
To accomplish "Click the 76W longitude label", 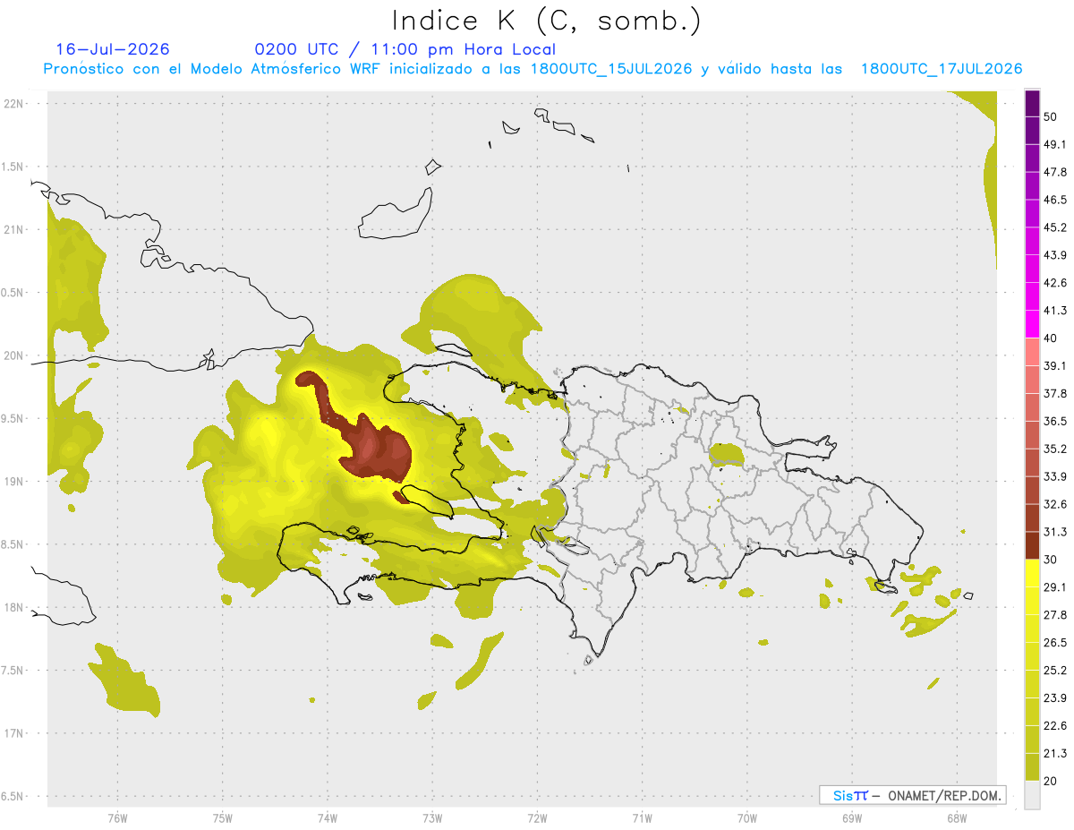I will [117, 817].
